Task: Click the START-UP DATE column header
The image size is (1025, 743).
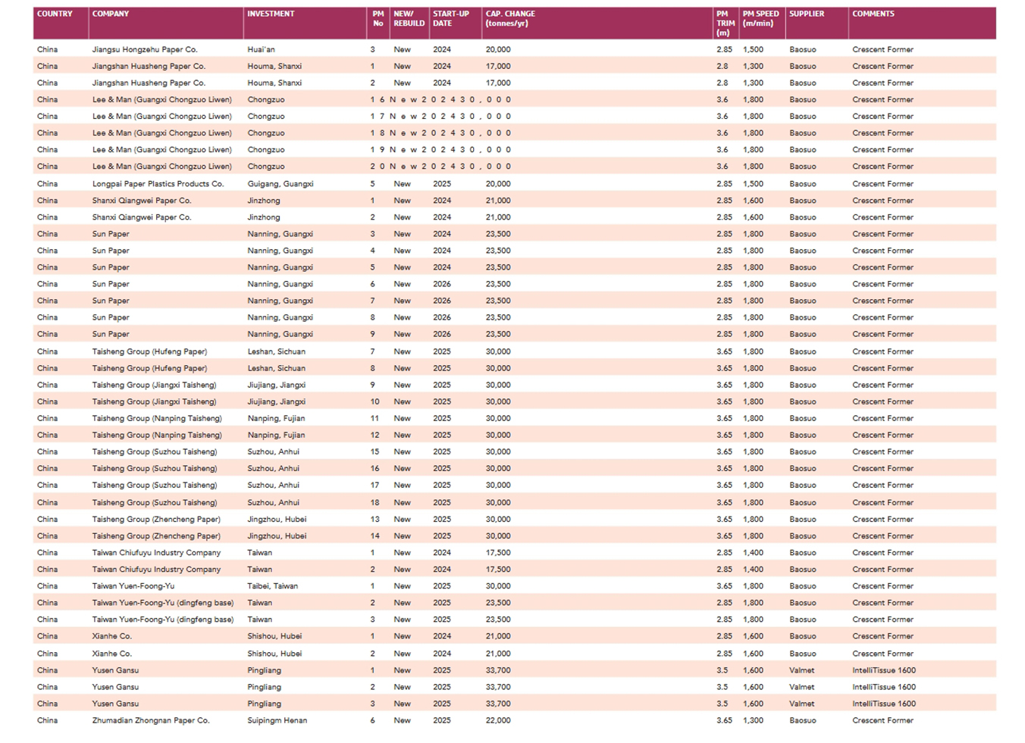Action: tap(451, 19)
